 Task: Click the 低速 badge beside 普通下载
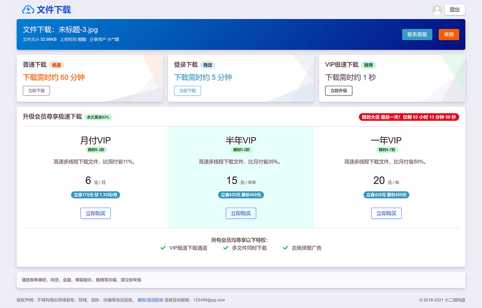click(x=56, y=65)
